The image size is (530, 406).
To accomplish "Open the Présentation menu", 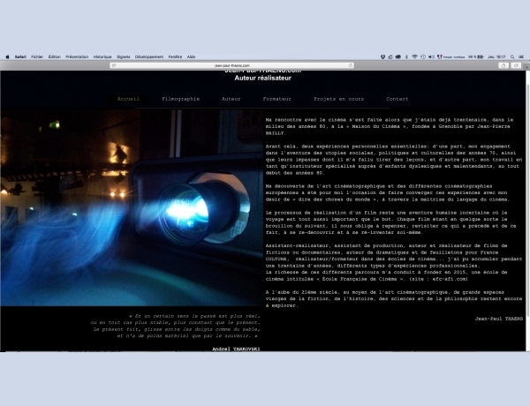I will pos(77,56).
